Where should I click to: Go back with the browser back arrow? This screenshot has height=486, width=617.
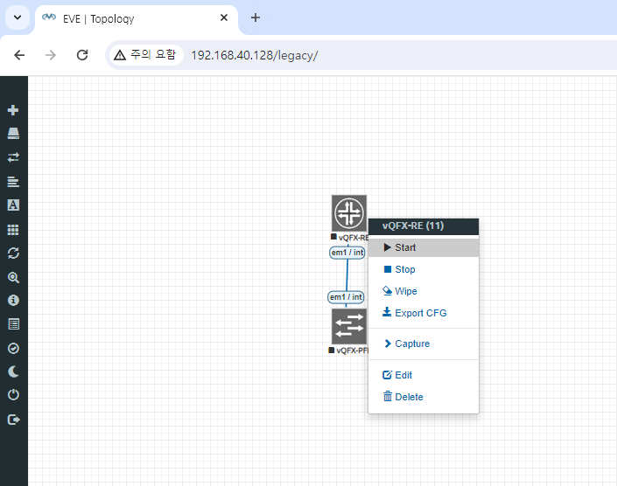pos(19,55)
